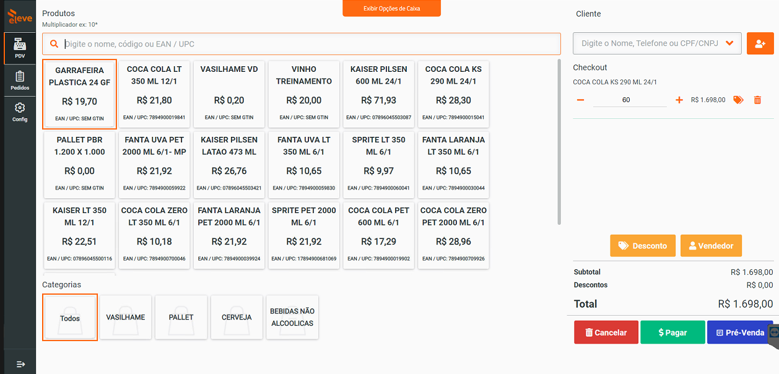Open the Config settings gear
779x374 pixels.
pyautogui.click(x=20, y=111)
